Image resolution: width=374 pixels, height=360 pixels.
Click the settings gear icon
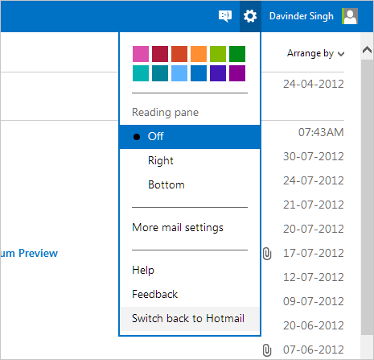(250, 16)
